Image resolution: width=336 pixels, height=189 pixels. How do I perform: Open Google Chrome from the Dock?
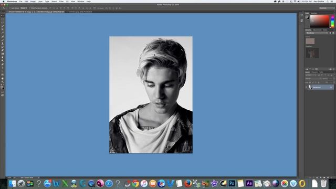135,183
